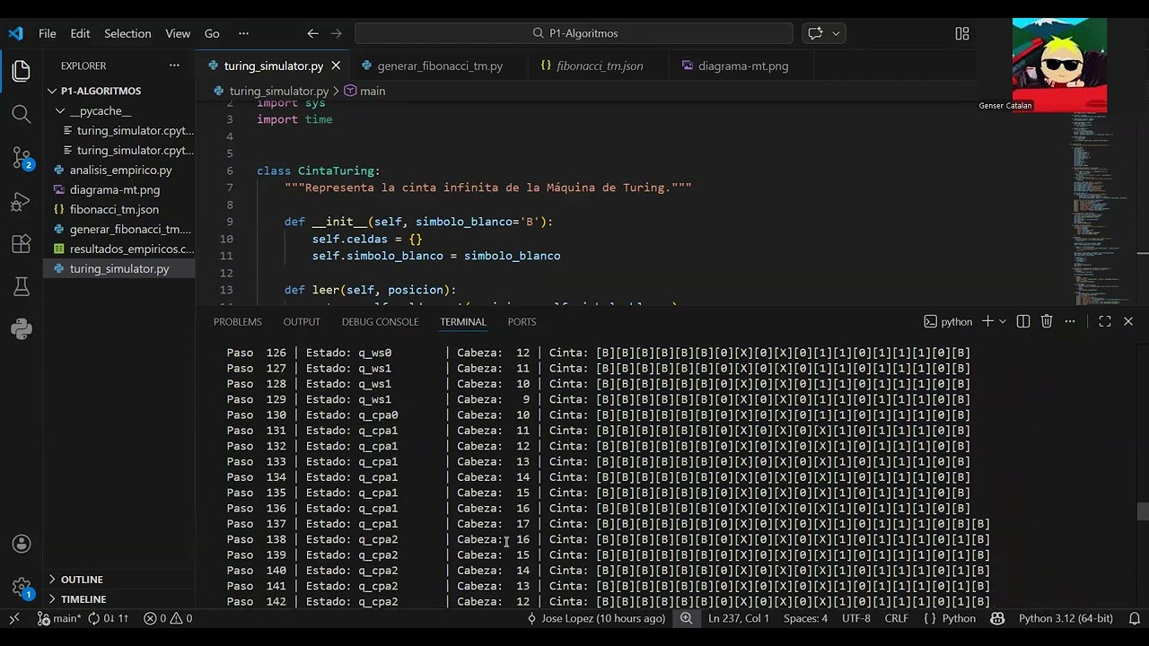1149x646 pixels.
Task: Split the terminal panel
Action: pos(1023,321)
